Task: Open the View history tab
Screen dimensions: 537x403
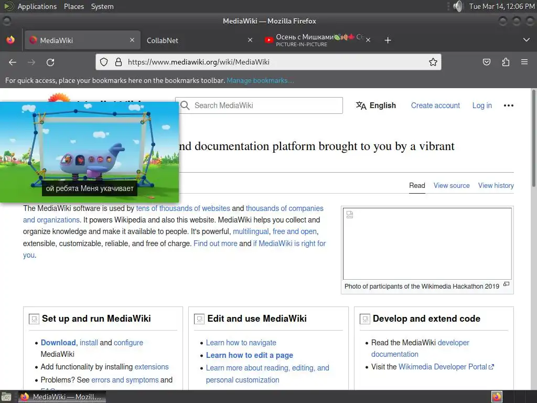Action: [x=496, y=185]
